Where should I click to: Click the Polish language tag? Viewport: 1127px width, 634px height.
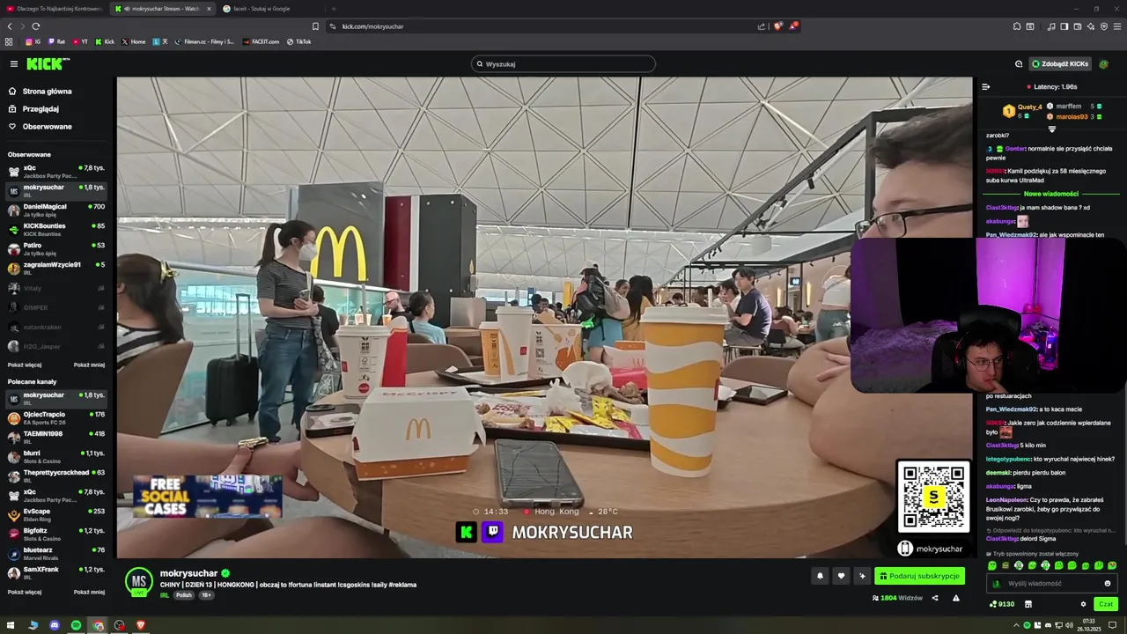[183, 595]
